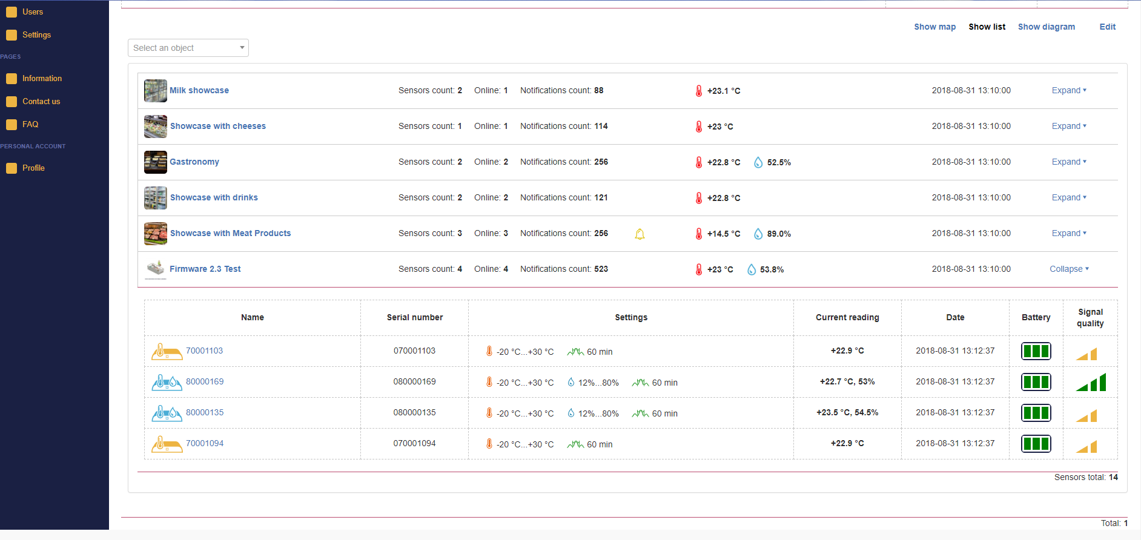Click battery indicator for sensor 70001103
This screenshot has height=540, width=1141.
[x=1036, y=351]
